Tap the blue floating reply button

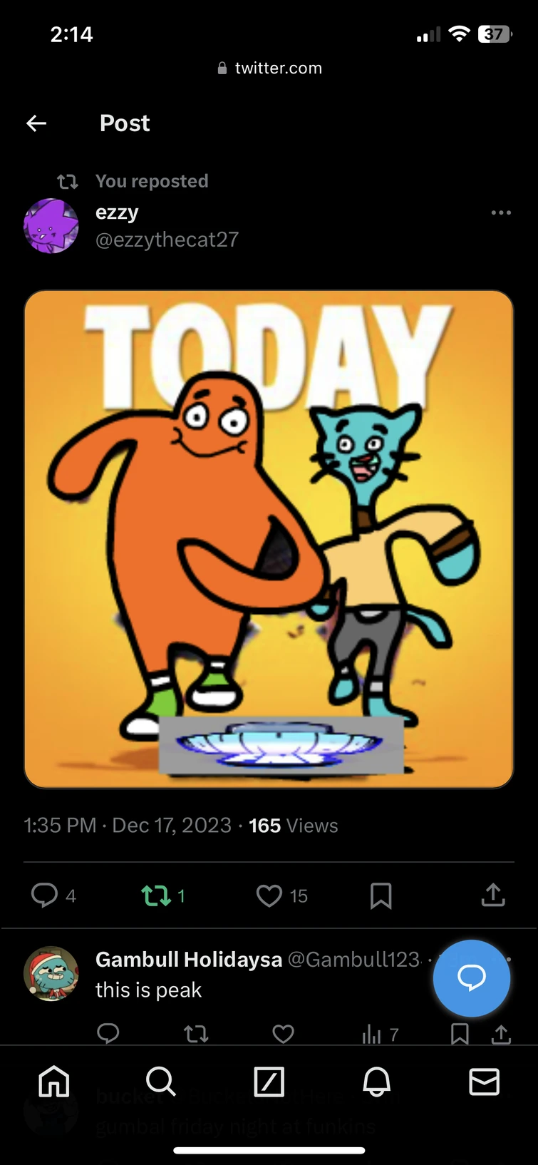pyautogui.click(x=472, y=978)
